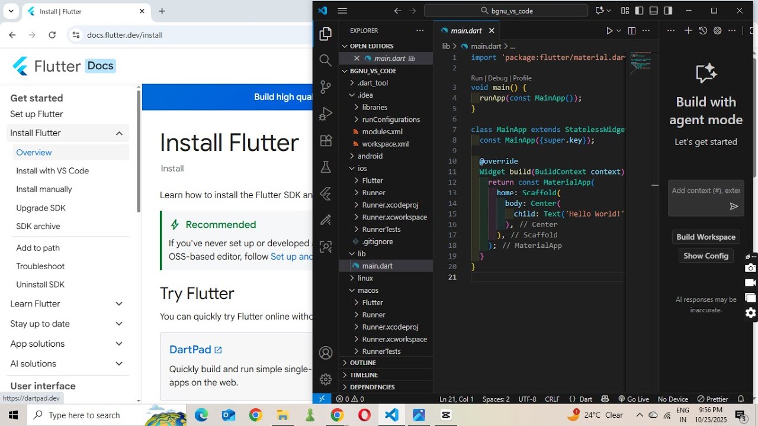Viewport: 758px width, 426px height.
Task: Reload the docs.flutter.dev browser page
Action: tap(52, 35)
